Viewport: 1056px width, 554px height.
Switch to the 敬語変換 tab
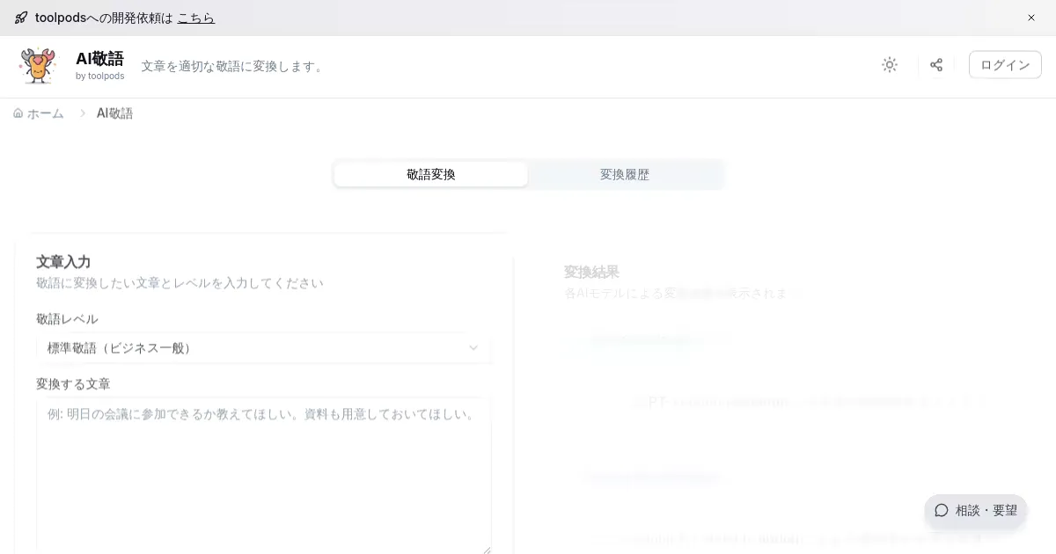pyautogui.click(x=431, y=174)
